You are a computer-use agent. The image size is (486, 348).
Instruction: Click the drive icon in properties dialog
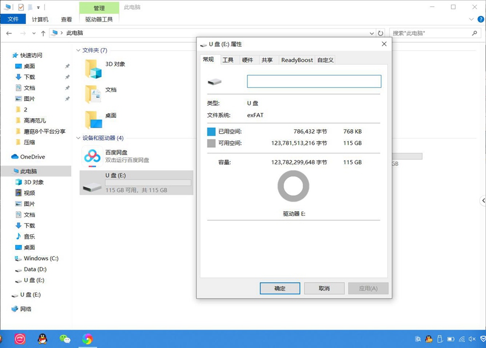[215, 81]
